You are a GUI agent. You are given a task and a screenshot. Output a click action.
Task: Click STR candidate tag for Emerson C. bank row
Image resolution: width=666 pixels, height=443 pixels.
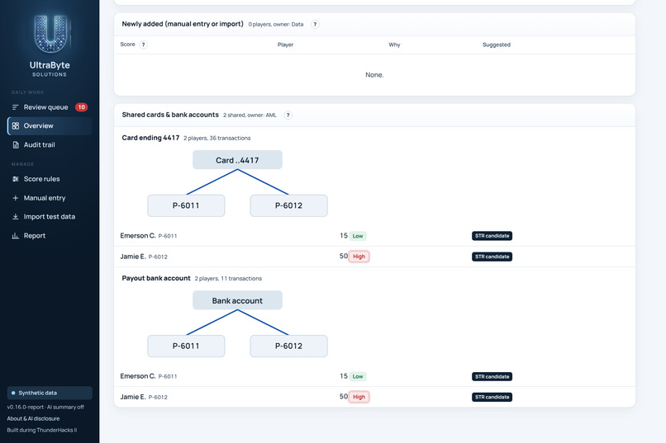[x=492, y=376]
